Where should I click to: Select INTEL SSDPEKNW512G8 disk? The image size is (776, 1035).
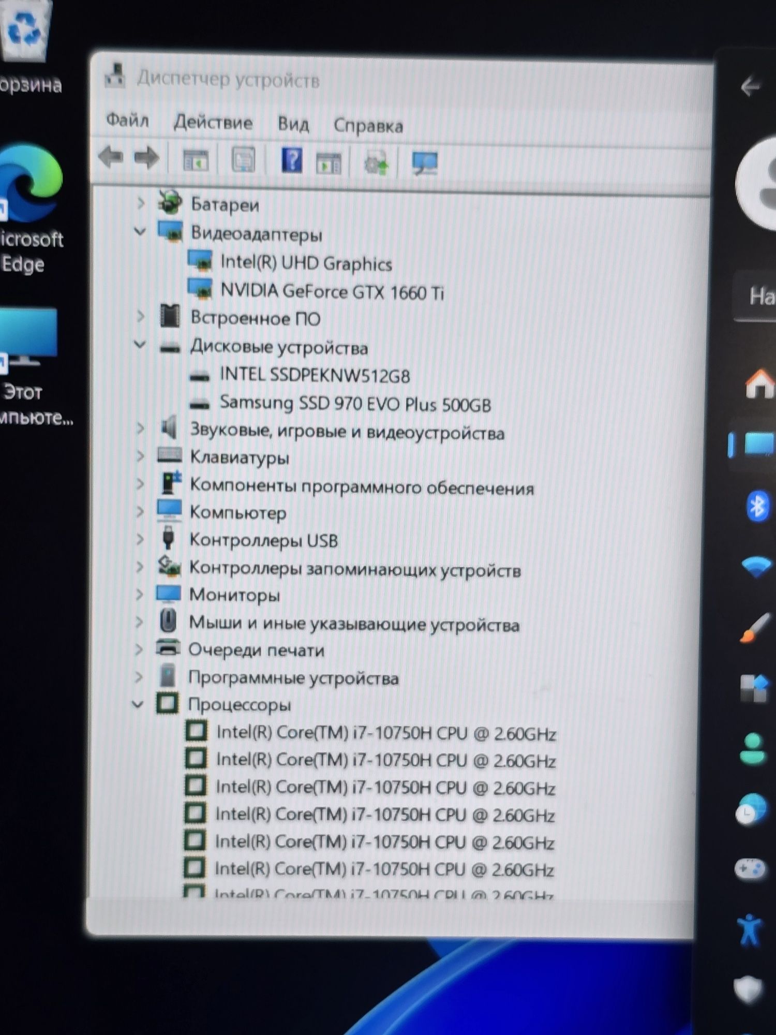click(x=315, y=375)
